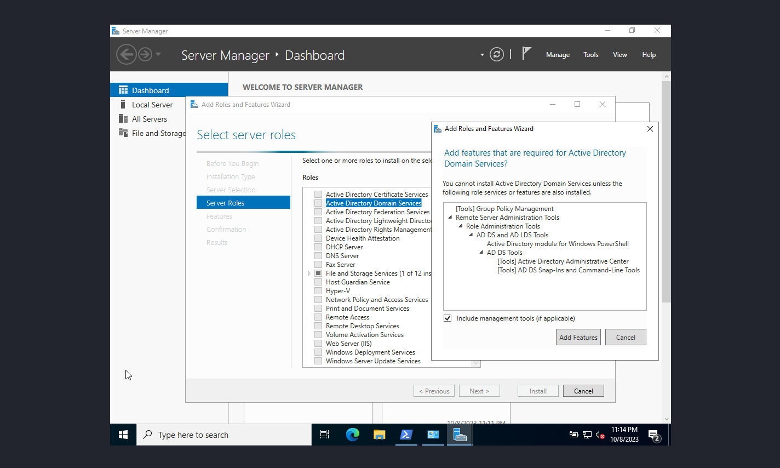Click the Server Manager back arrow
The height and width of the screenshot is (468, 780).
tap(126, 54)
